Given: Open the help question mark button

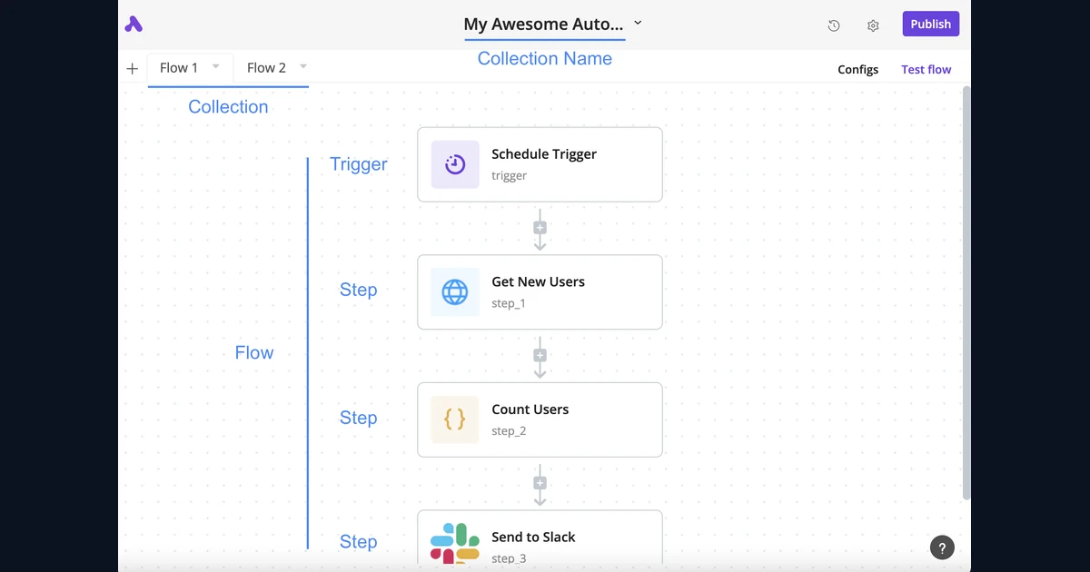Looking at the screenshot, I should click(942, 547).
